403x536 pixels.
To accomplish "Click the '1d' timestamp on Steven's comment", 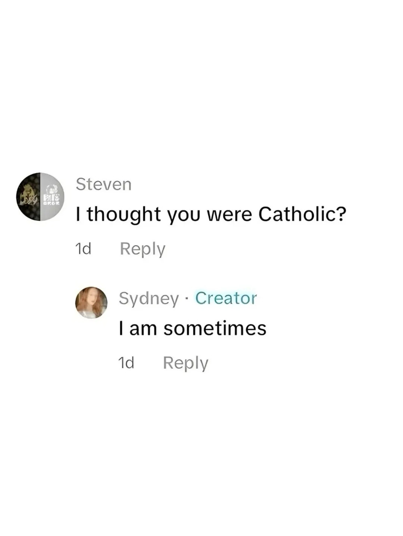I will click(83, 249).
